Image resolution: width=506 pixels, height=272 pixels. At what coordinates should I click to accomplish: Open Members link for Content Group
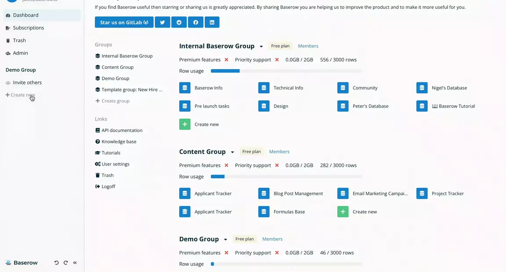(x=279, y=152)
